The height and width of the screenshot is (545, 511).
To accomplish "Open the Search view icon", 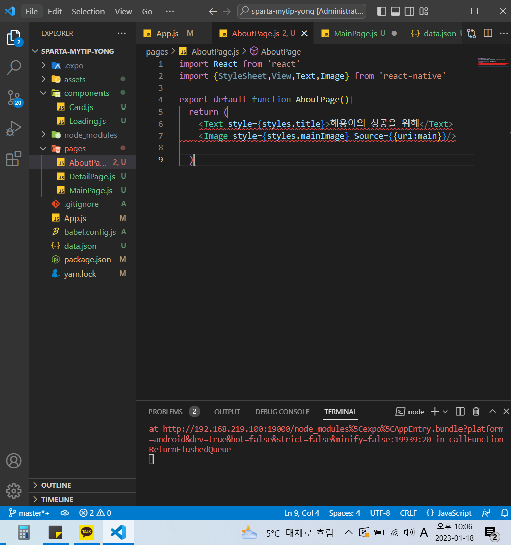I will click(x=14, y=68).
